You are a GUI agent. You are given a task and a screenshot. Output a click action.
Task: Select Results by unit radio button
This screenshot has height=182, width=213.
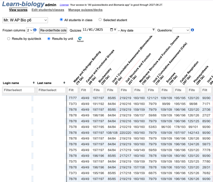click(x=49, y=39)
